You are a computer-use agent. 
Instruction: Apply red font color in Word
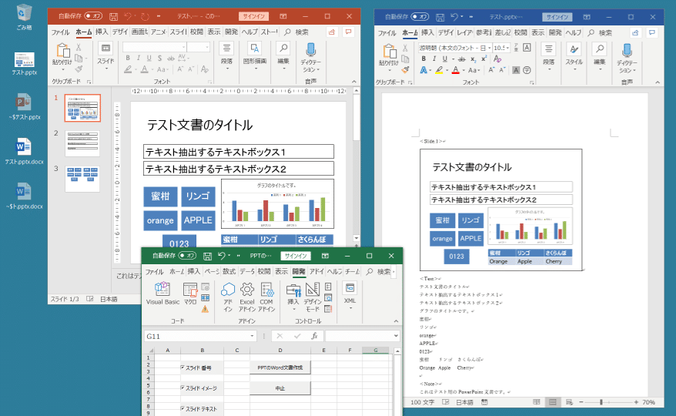(455, 70)
